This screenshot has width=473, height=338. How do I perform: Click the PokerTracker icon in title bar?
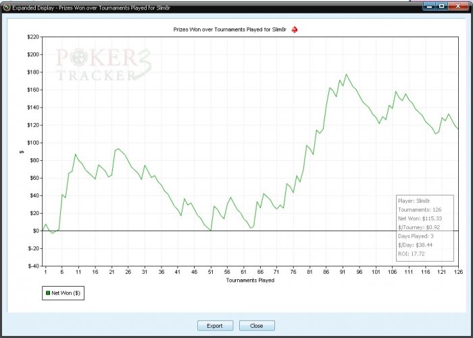tap(6, 7)
